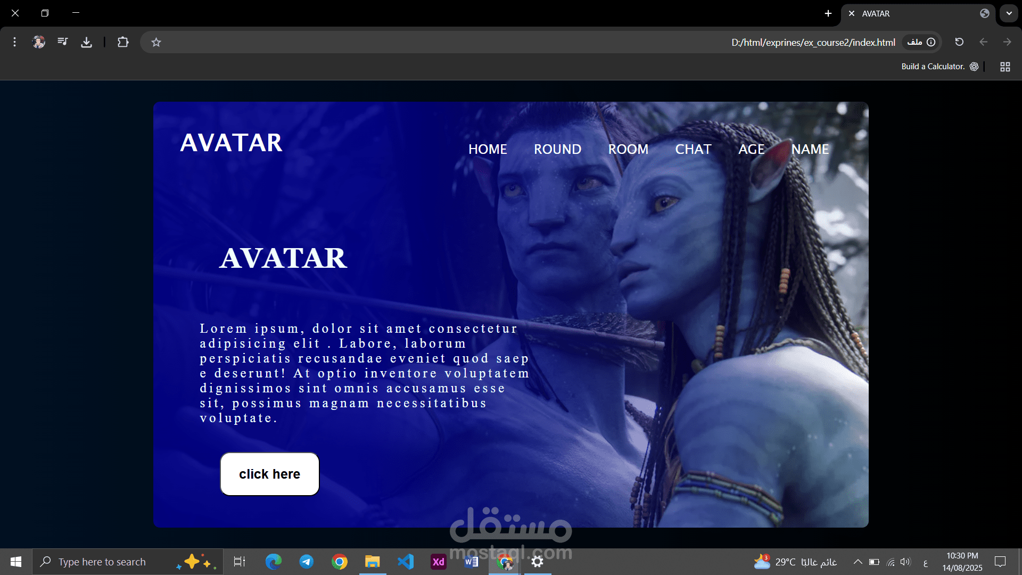Show hidden system tray icons chevron
The width and height of the screenshot is (1022, 575).
pos(858,562)
